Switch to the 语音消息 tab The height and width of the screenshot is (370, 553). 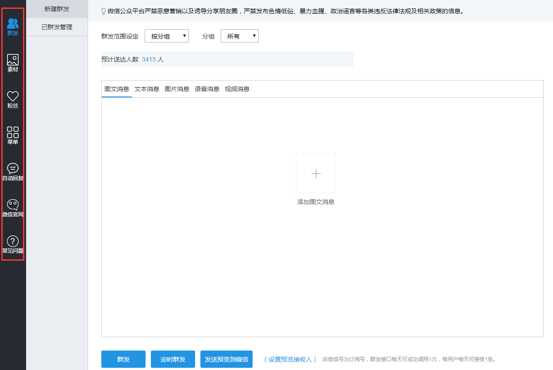[207, 89]
